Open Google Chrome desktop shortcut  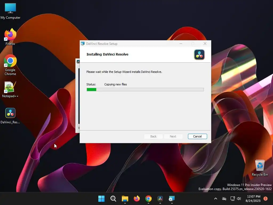(x=10, y=65)
